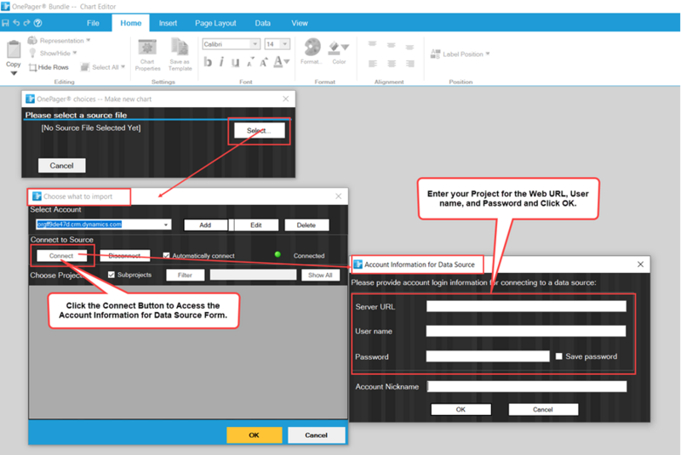
Task: Expand the font color dropdown arrow
Action: coord(287,62)
